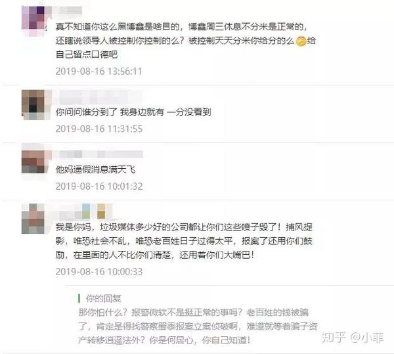Viewport: 394px width, 354px height.
Task: Click the timestamp 2019-08-16 13:56:11
Action: 98,72
